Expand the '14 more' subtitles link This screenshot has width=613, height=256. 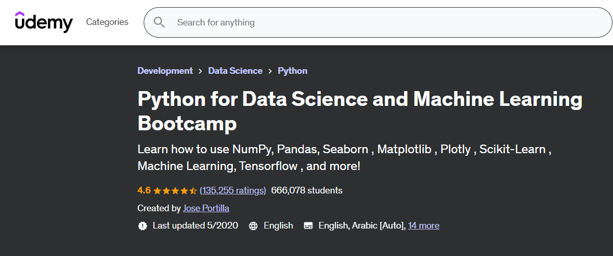(423, 225)
